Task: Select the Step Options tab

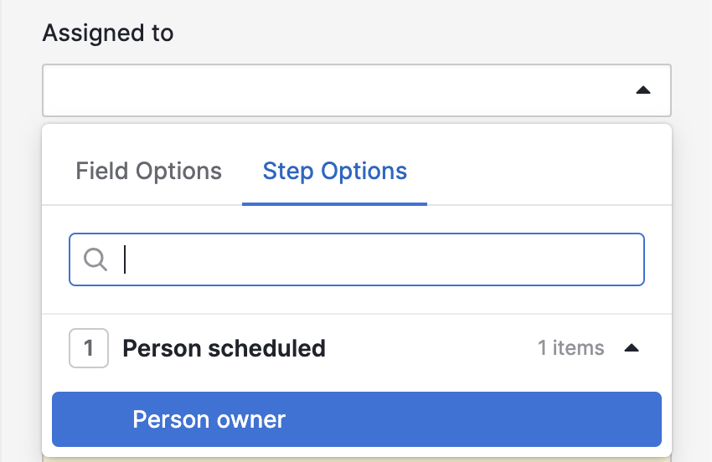Action: click(x=334, y=172)
